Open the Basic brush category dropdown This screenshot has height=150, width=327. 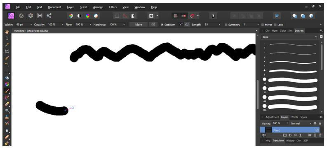[289, 37]
